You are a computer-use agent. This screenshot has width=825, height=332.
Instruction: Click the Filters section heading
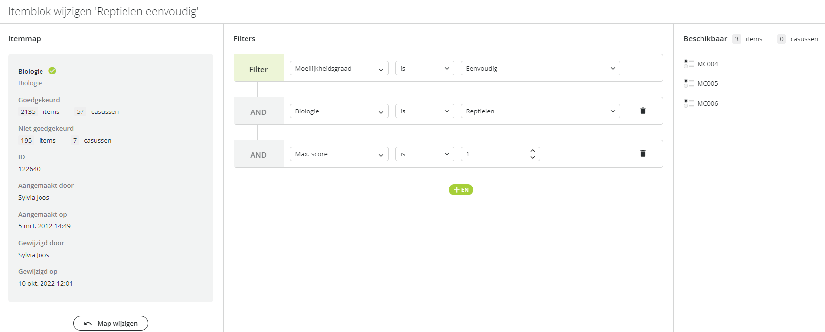click(x=245, y=38)
